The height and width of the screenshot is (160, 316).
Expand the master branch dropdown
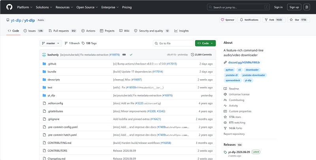[x=51, y=43]
